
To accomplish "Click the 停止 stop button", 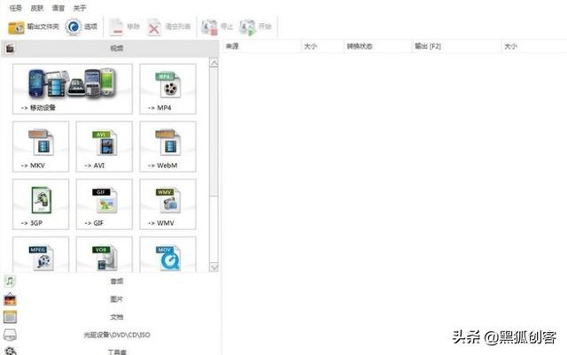I will coord(217,27).
